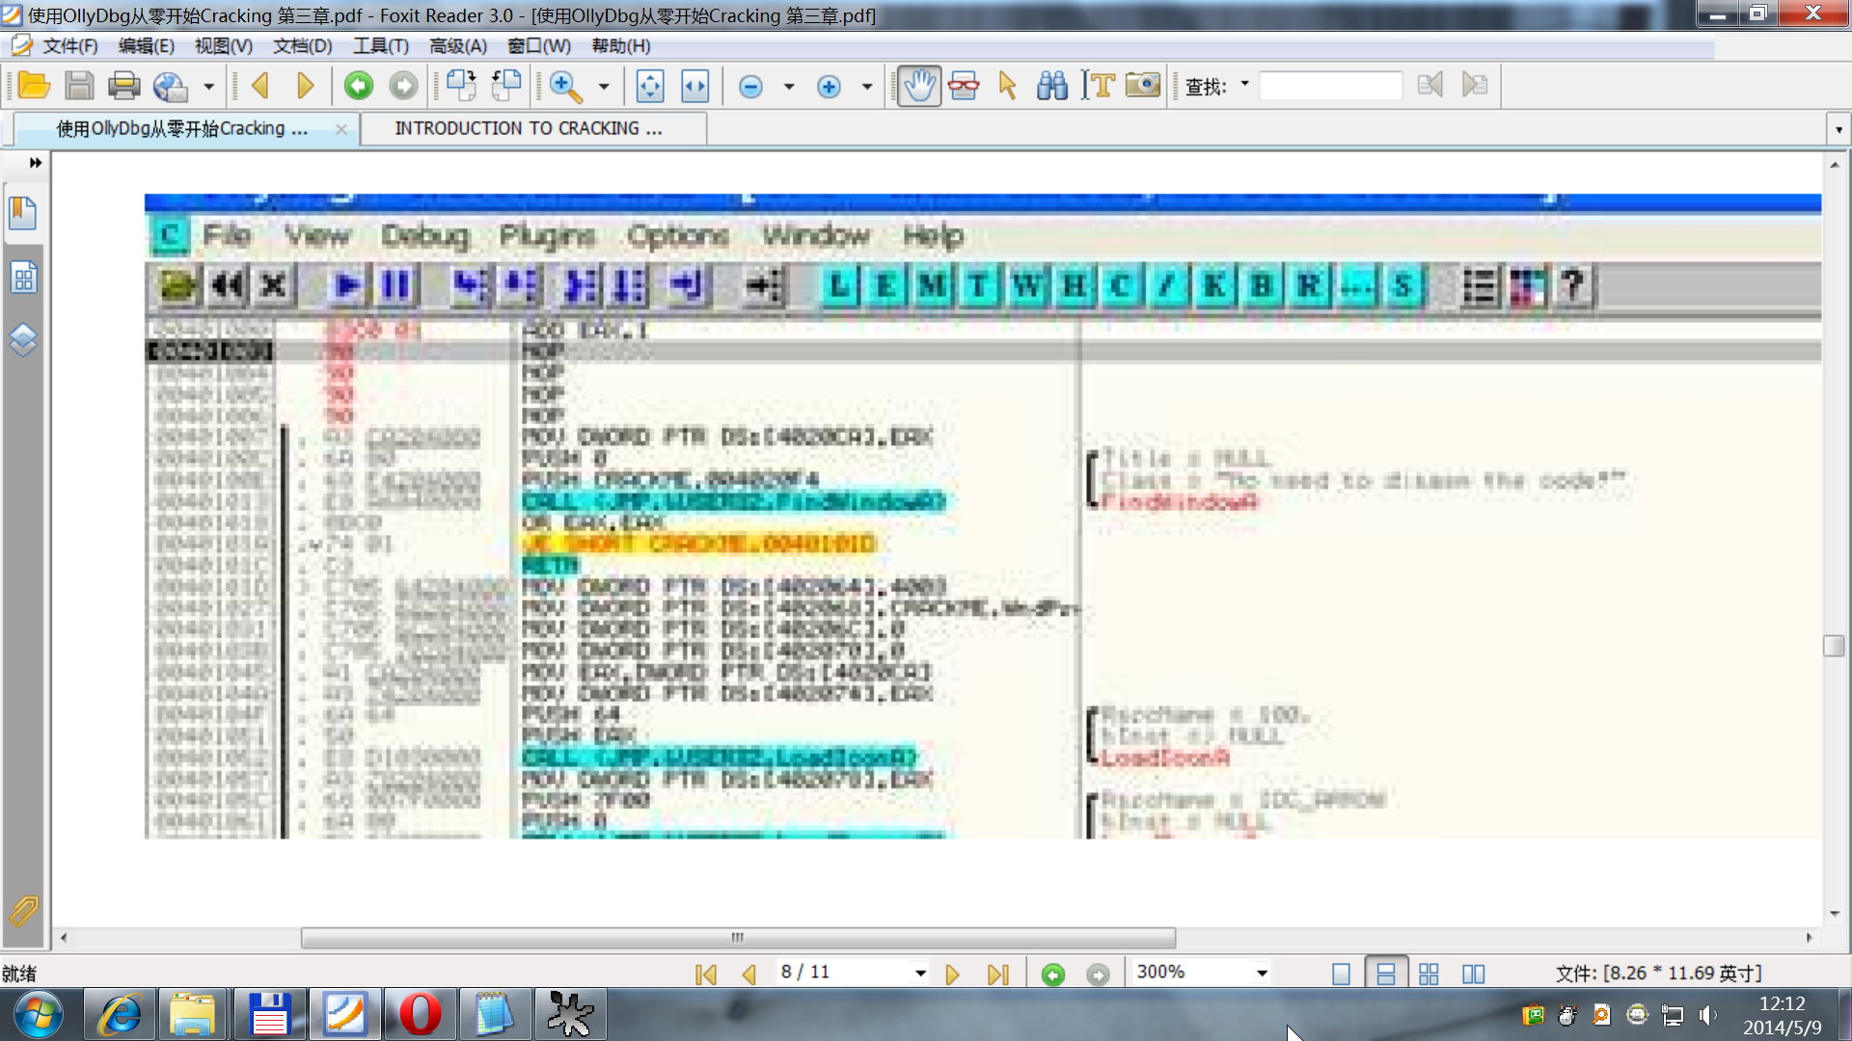This screenshot has height=1041, width=1852.
Task: Click the grey Next View button in toolbar
Action: pos(403,86)
